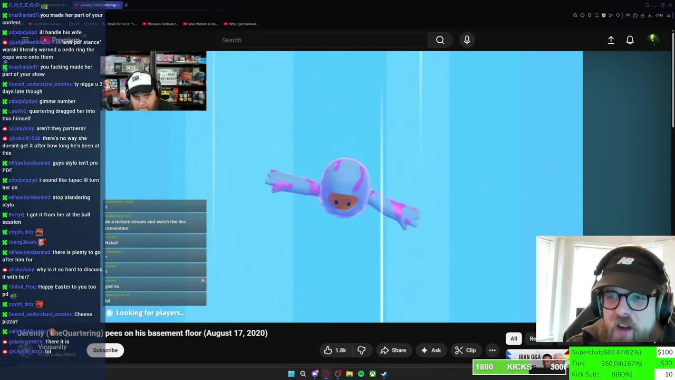This screenshot has width=675, height=380.
Task: Type in the YouTube Search field
Action: (x=322, y=40)
